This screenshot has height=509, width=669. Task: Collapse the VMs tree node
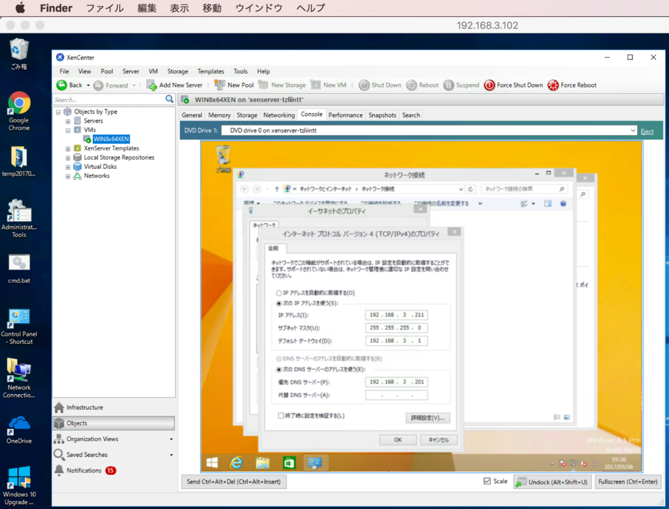click(68, 131)
